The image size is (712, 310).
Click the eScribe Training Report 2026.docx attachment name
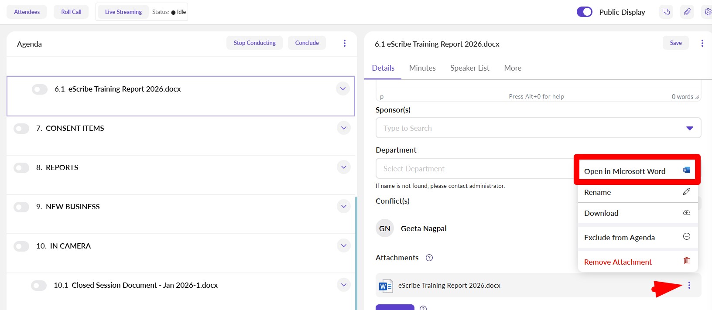[449, 286]
